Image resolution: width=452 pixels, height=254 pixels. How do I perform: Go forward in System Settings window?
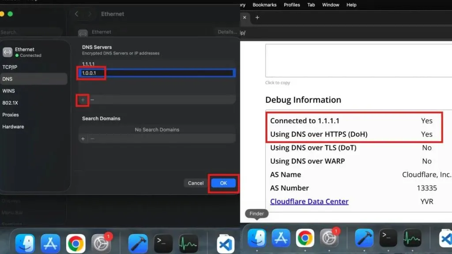click(90, 14)
